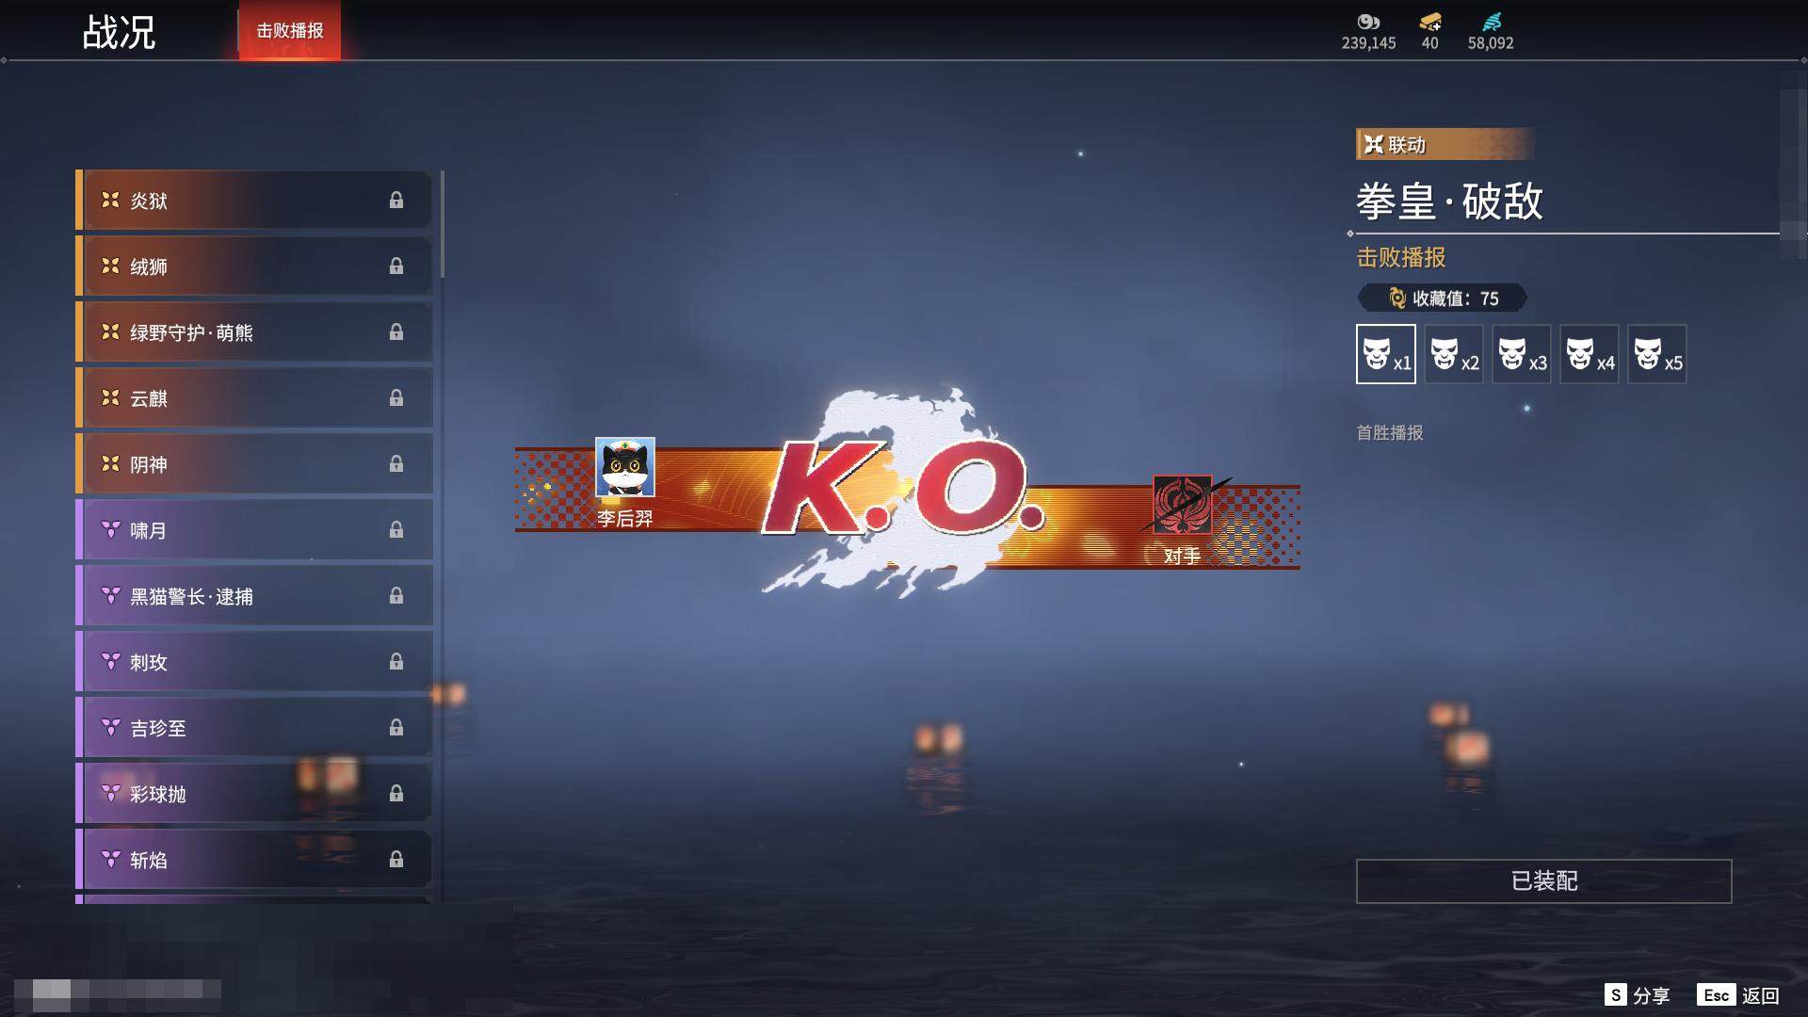Click the blue feather currency icon

point(1491,22)
